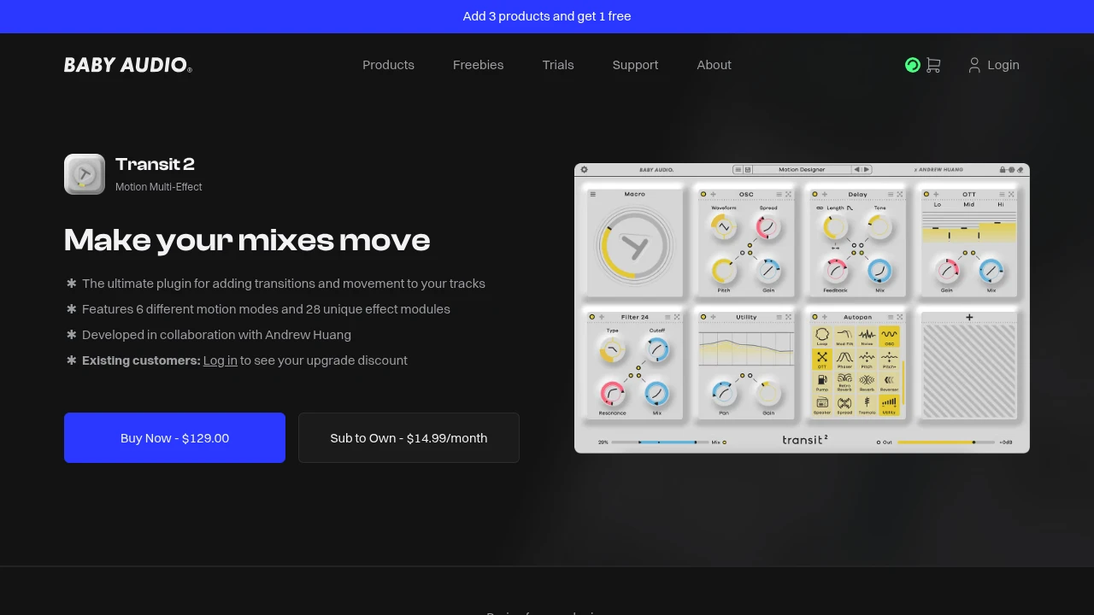The width and height of the screenshot is (1094, 615).
Task: Open the Macro panel hamburger menu
Action: point(593,194)
